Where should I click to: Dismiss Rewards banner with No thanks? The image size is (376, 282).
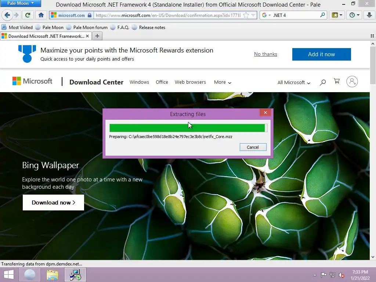click(265, 54)
